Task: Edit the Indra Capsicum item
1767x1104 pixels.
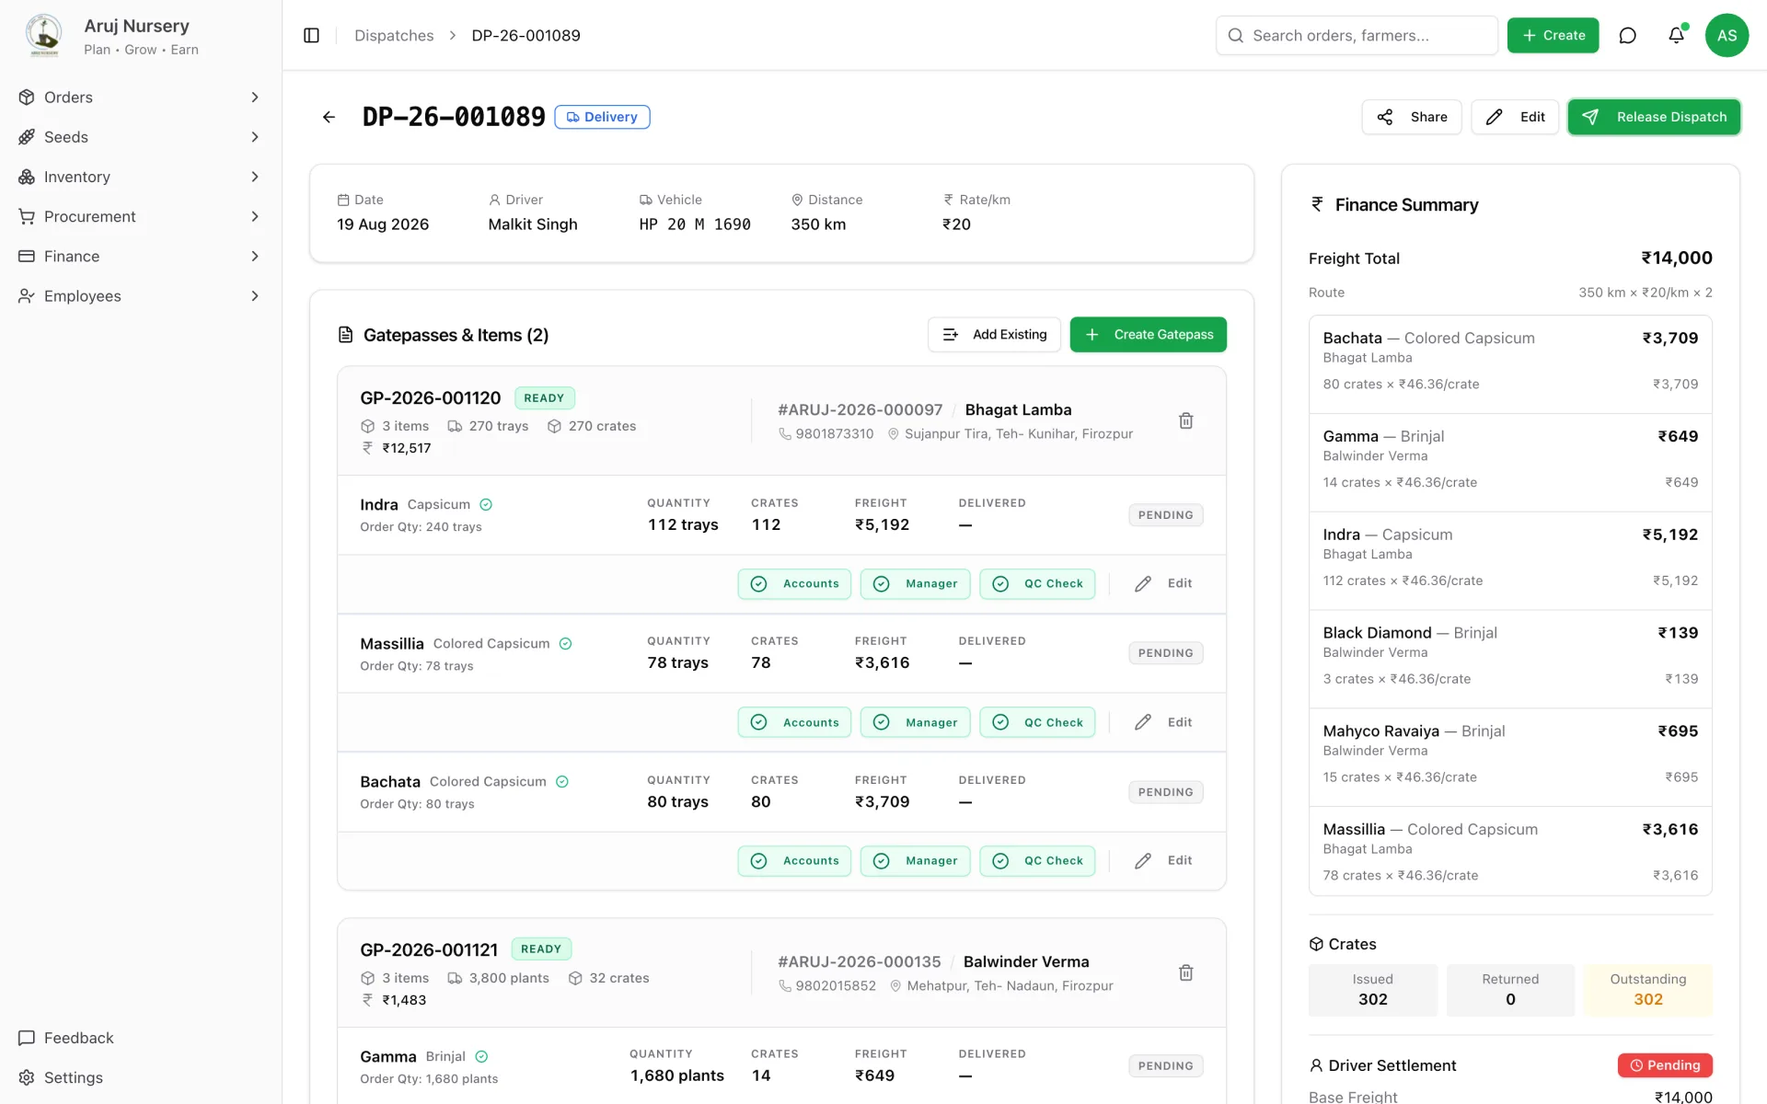Action: click(x=1163, y=583)
